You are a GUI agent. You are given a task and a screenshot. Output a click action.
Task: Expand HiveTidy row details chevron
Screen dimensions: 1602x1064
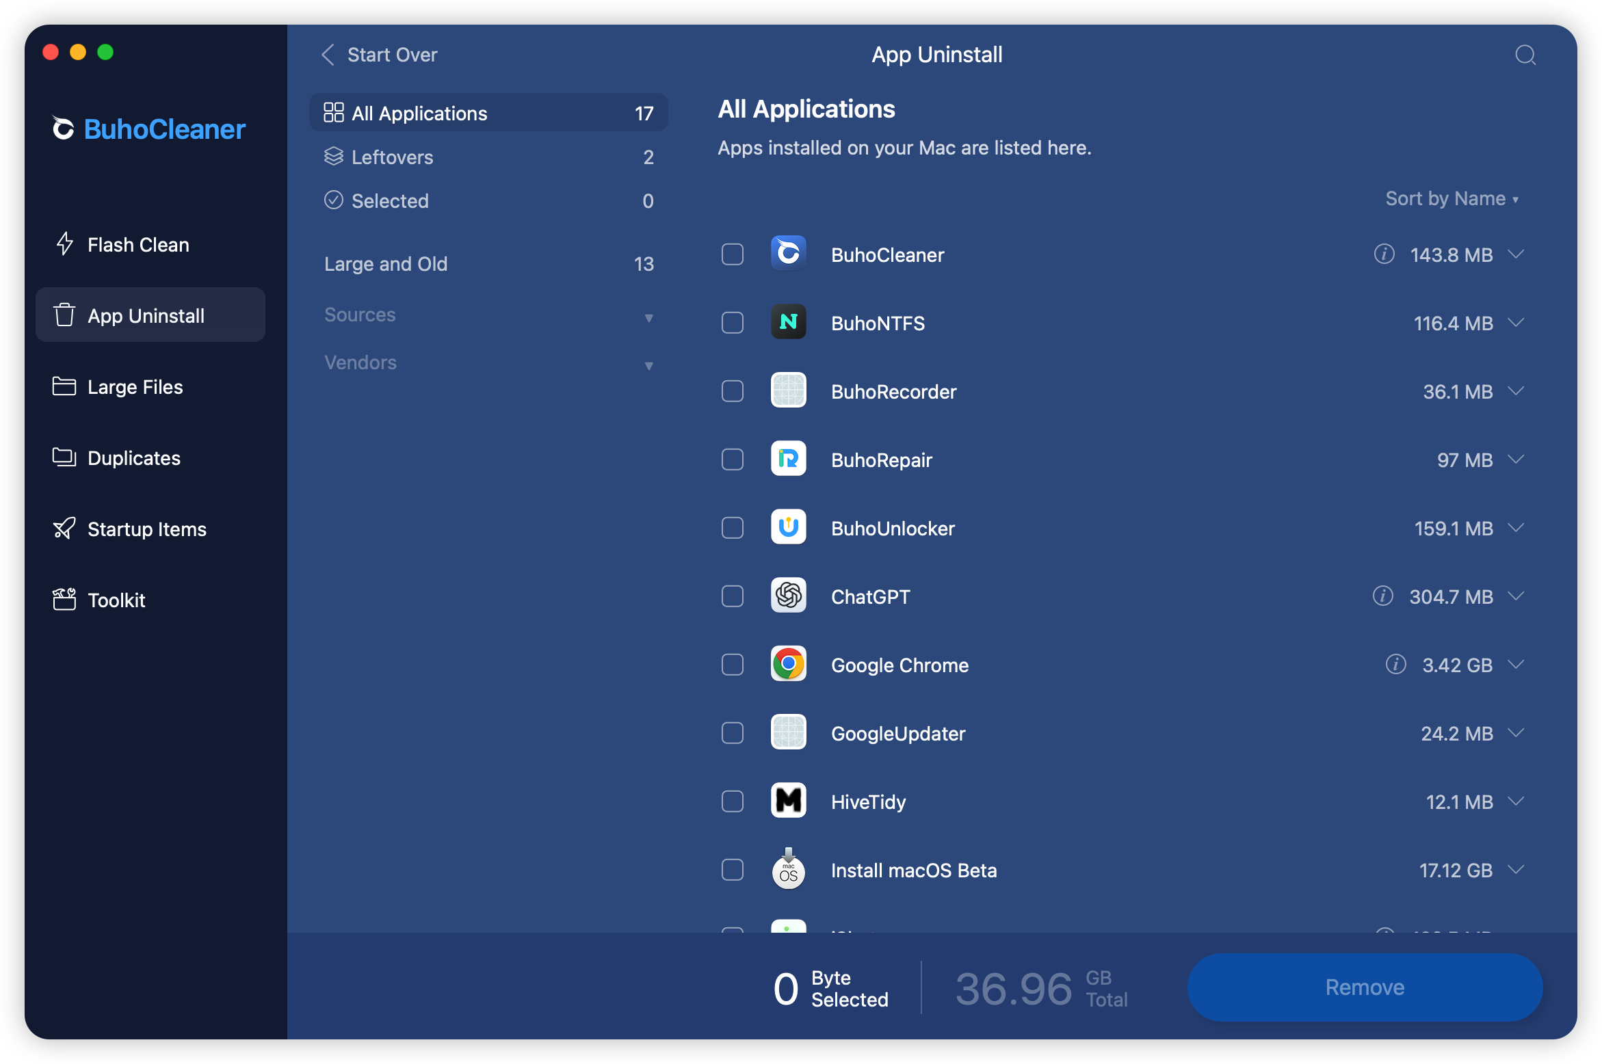1516,801
